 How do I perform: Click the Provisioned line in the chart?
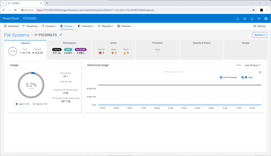tap(180, 85)
